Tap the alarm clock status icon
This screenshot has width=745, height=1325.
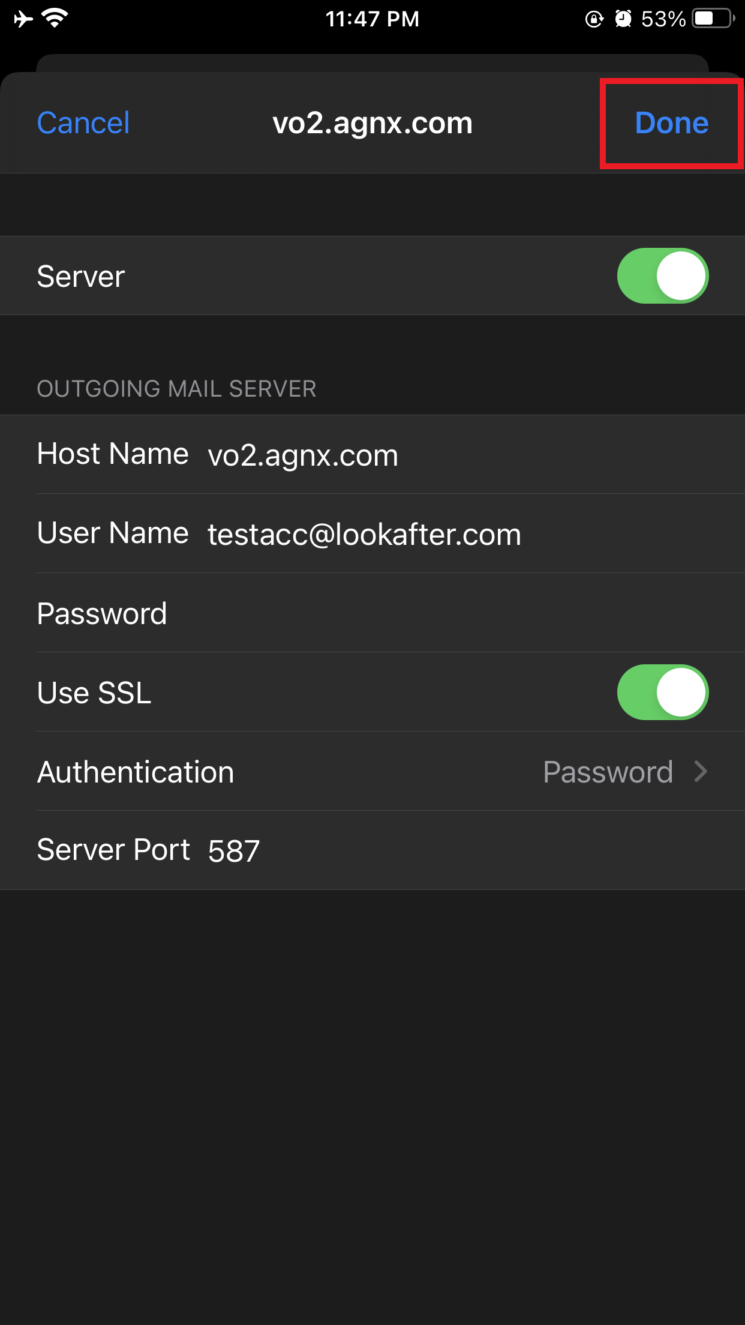point(623,19)
